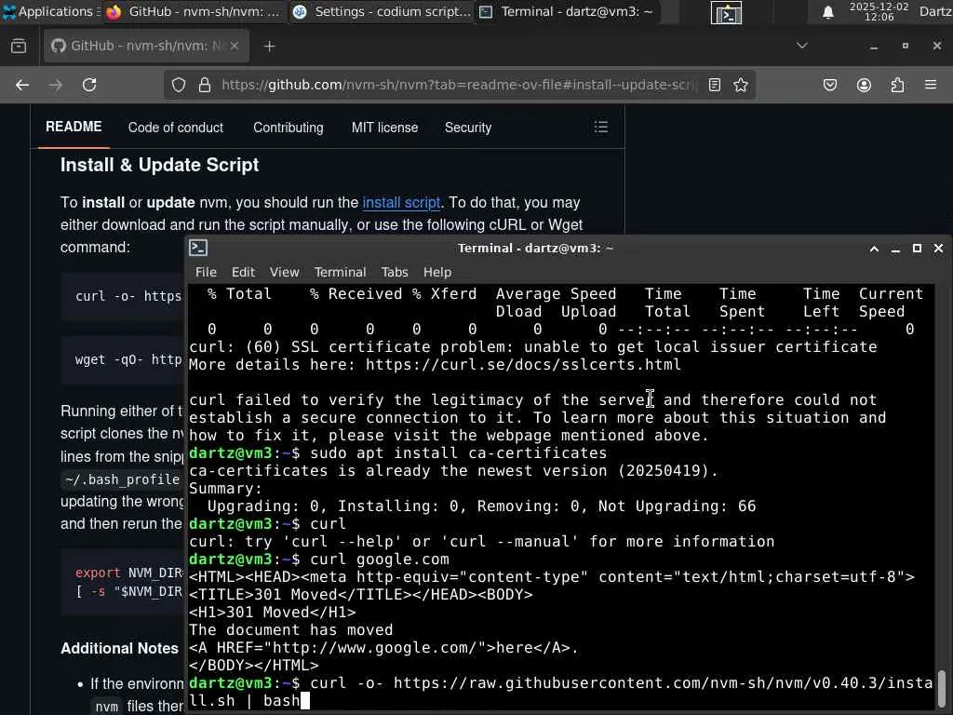Click the wget -qO- code snippet
The image size is (953, 715).
point(128,360)
